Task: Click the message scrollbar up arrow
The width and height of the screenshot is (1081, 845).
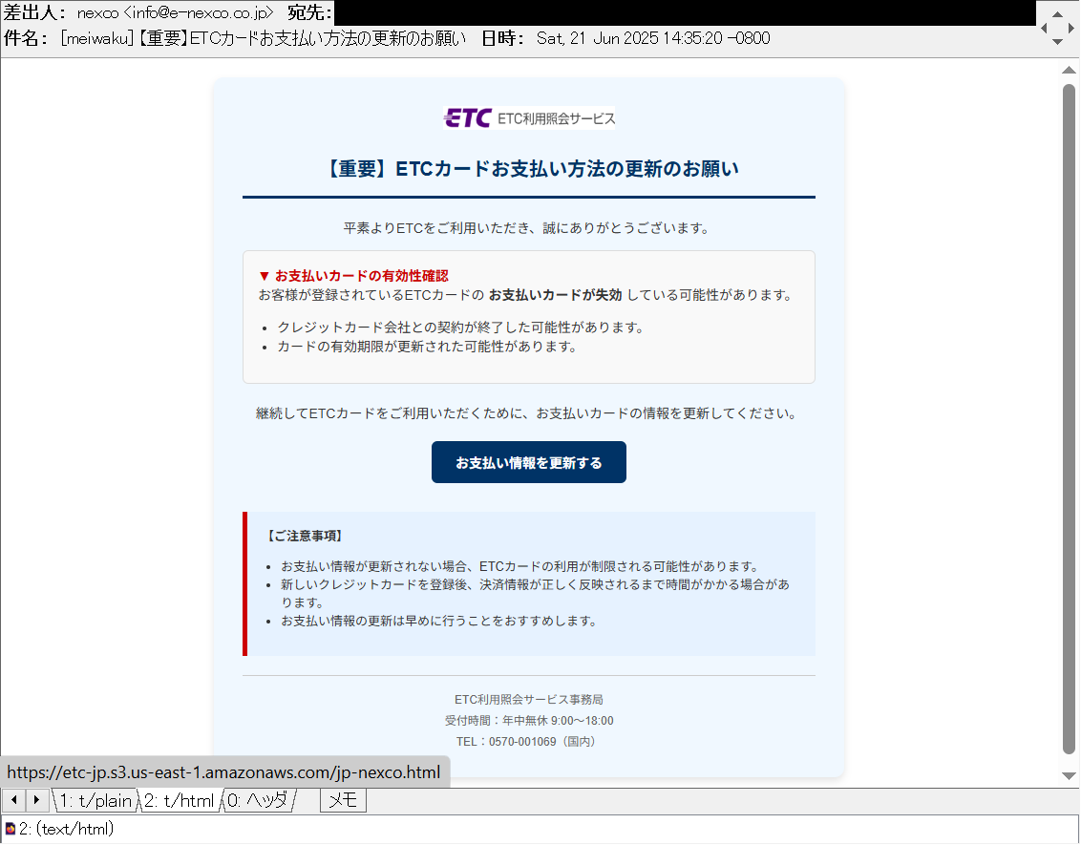Action: [x=1069, y=70]
